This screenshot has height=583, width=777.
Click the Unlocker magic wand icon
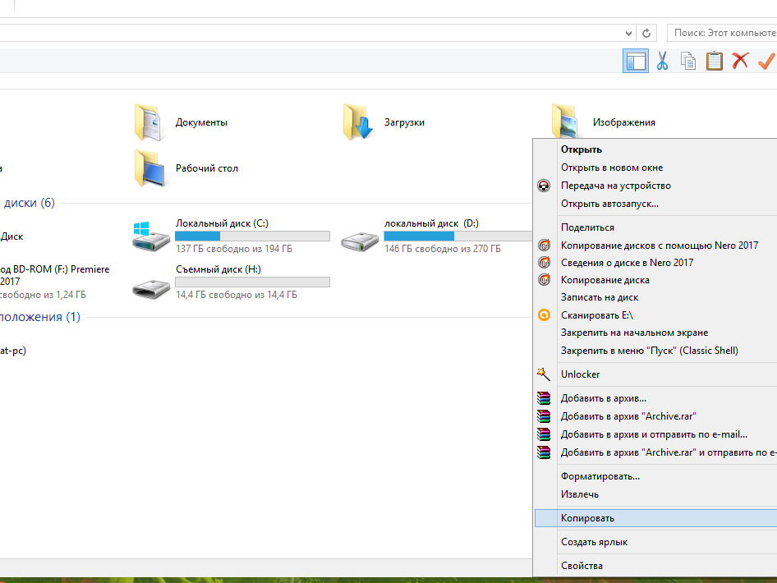tap(544, 374)
